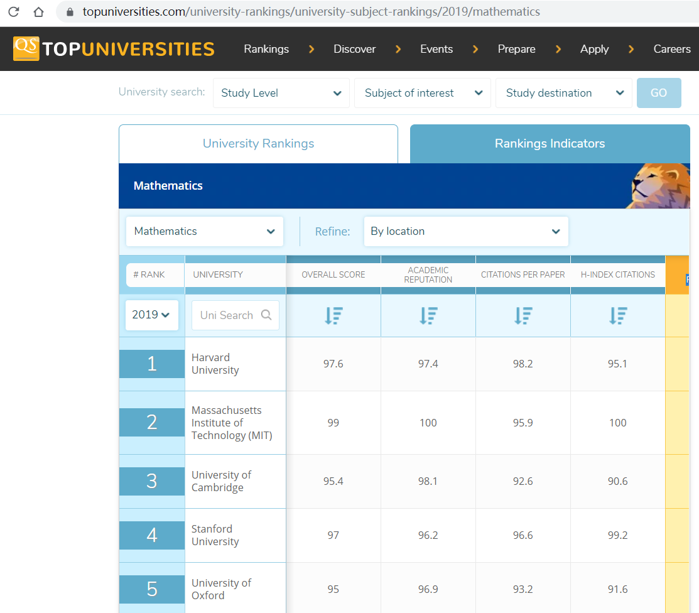The width and height of the screenshot is (699, 613).
Task: Open the Rankings navigation menu
Action: [266, 49]
